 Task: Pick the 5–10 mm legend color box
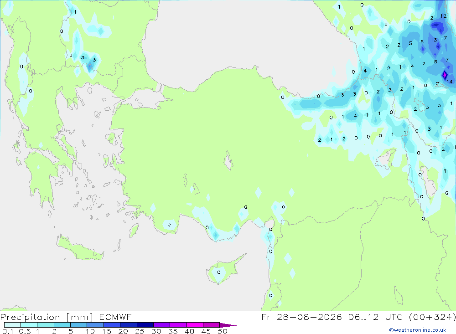click(x=78, y=325)
